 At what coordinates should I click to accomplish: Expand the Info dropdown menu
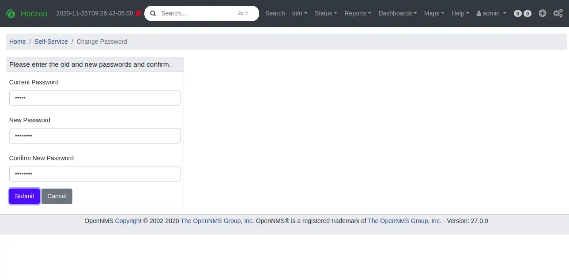pyautogui.click(x=300, y=13)
